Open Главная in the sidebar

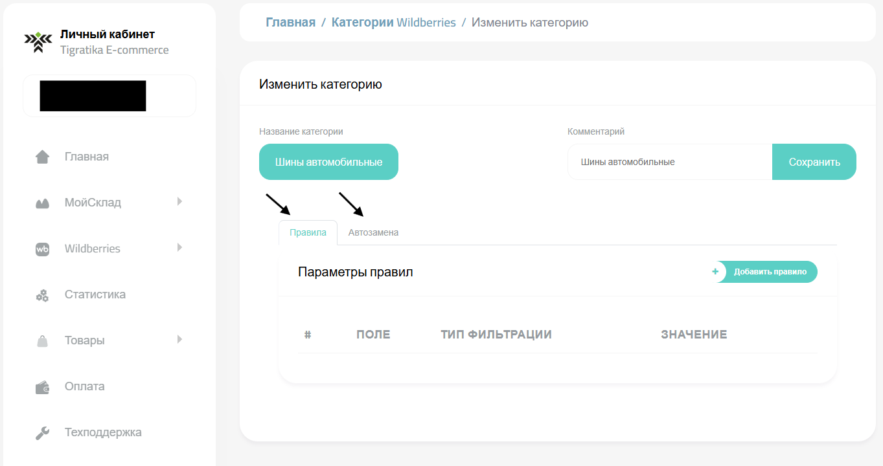coord(87,157)
